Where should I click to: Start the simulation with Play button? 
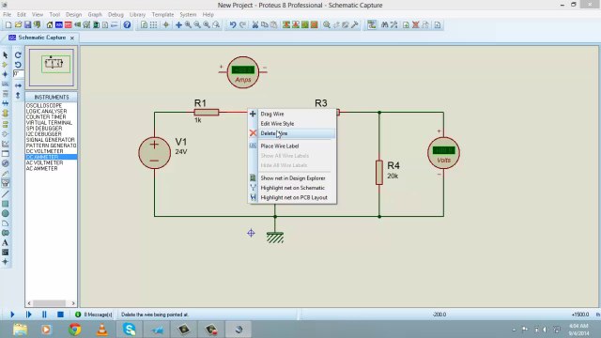[12, 315]
